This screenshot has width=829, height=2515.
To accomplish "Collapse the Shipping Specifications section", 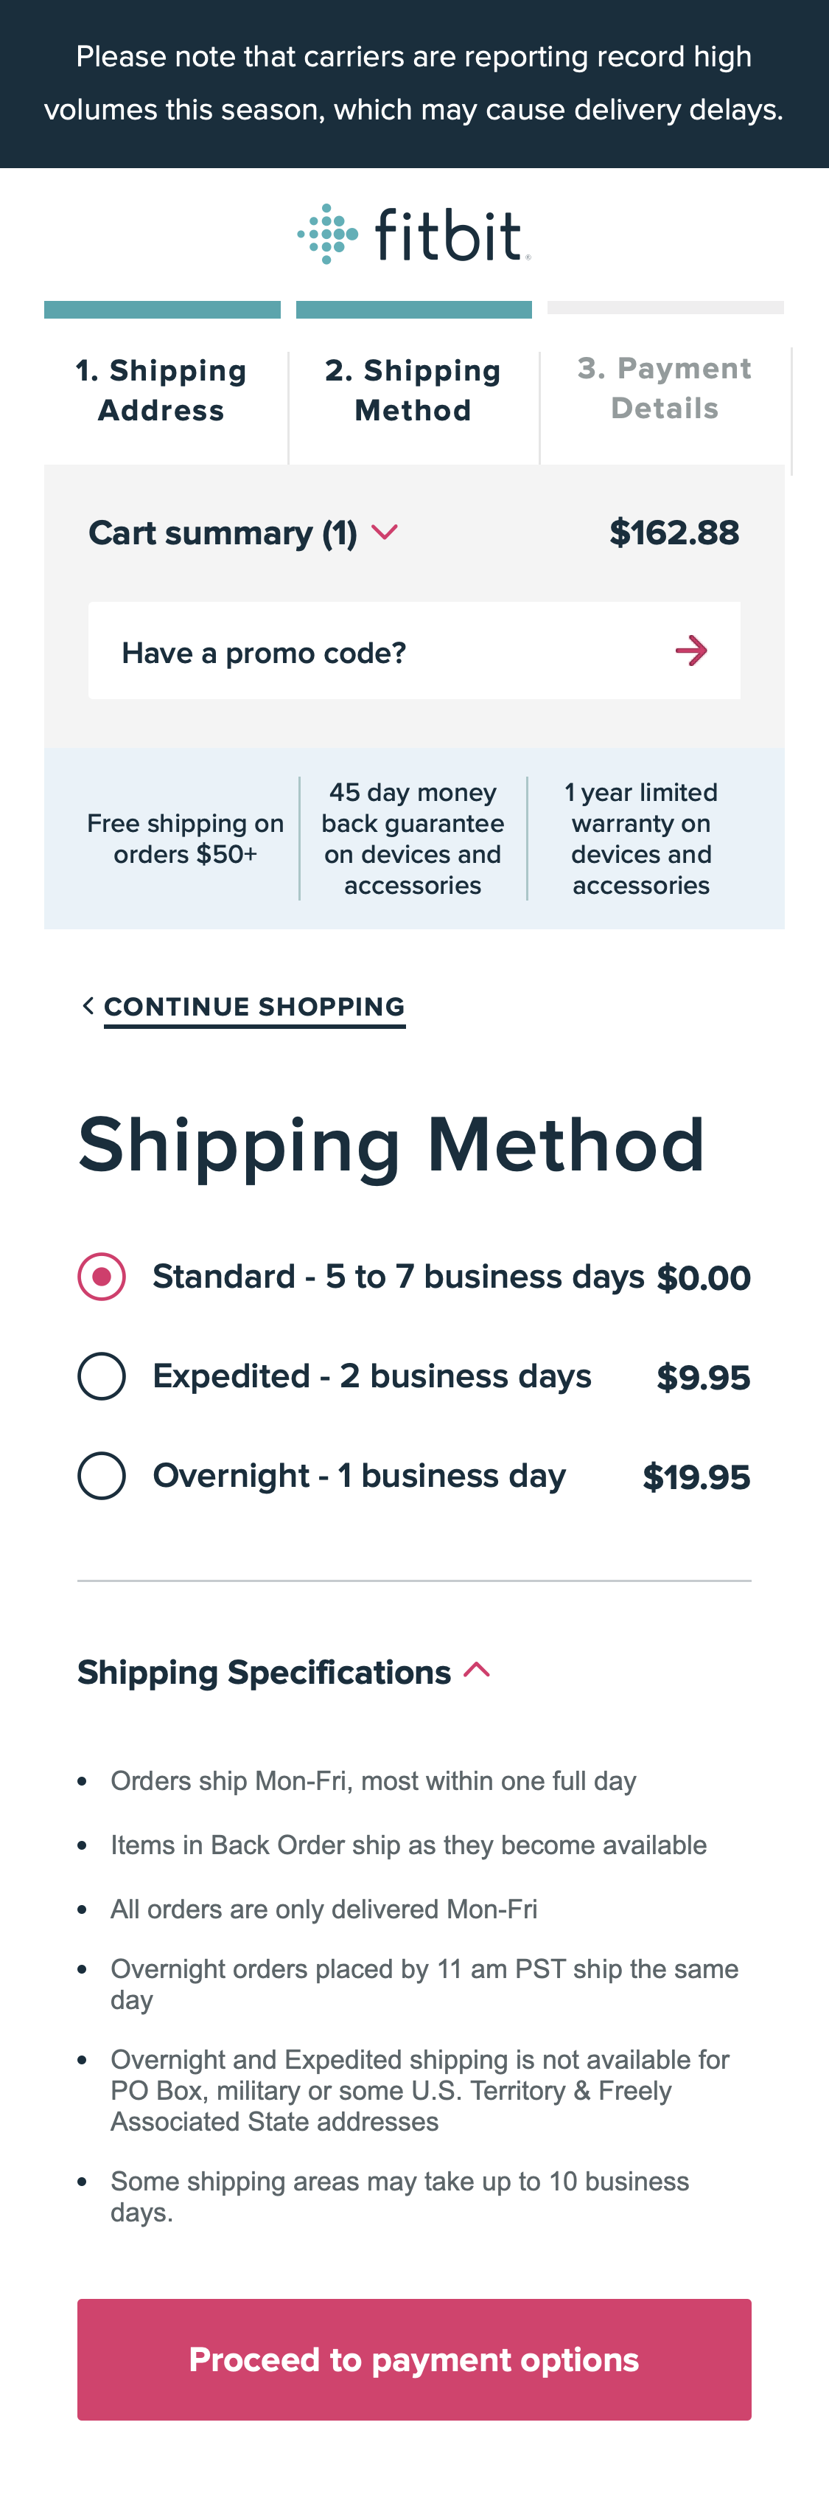I will 477,1671.
